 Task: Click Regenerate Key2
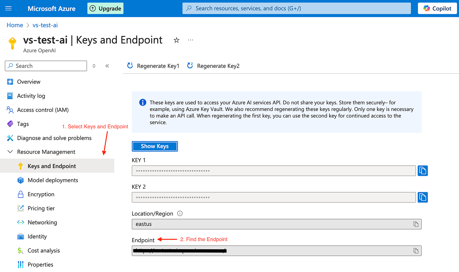(x=213, y=66)
